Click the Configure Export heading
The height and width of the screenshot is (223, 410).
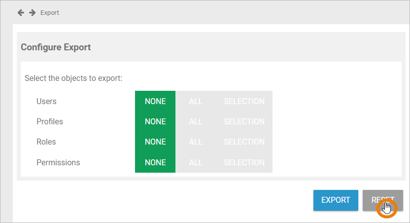pos(56,47)
